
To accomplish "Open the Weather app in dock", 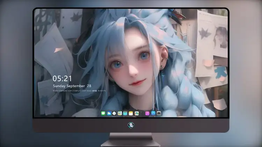I will point(109,114).
